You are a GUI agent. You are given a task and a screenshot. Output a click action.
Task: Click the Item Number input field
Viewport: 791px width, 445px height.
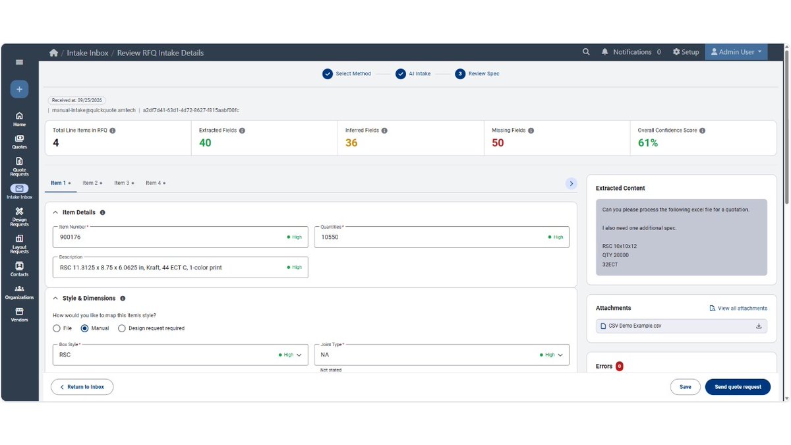[x=180, y=237]
